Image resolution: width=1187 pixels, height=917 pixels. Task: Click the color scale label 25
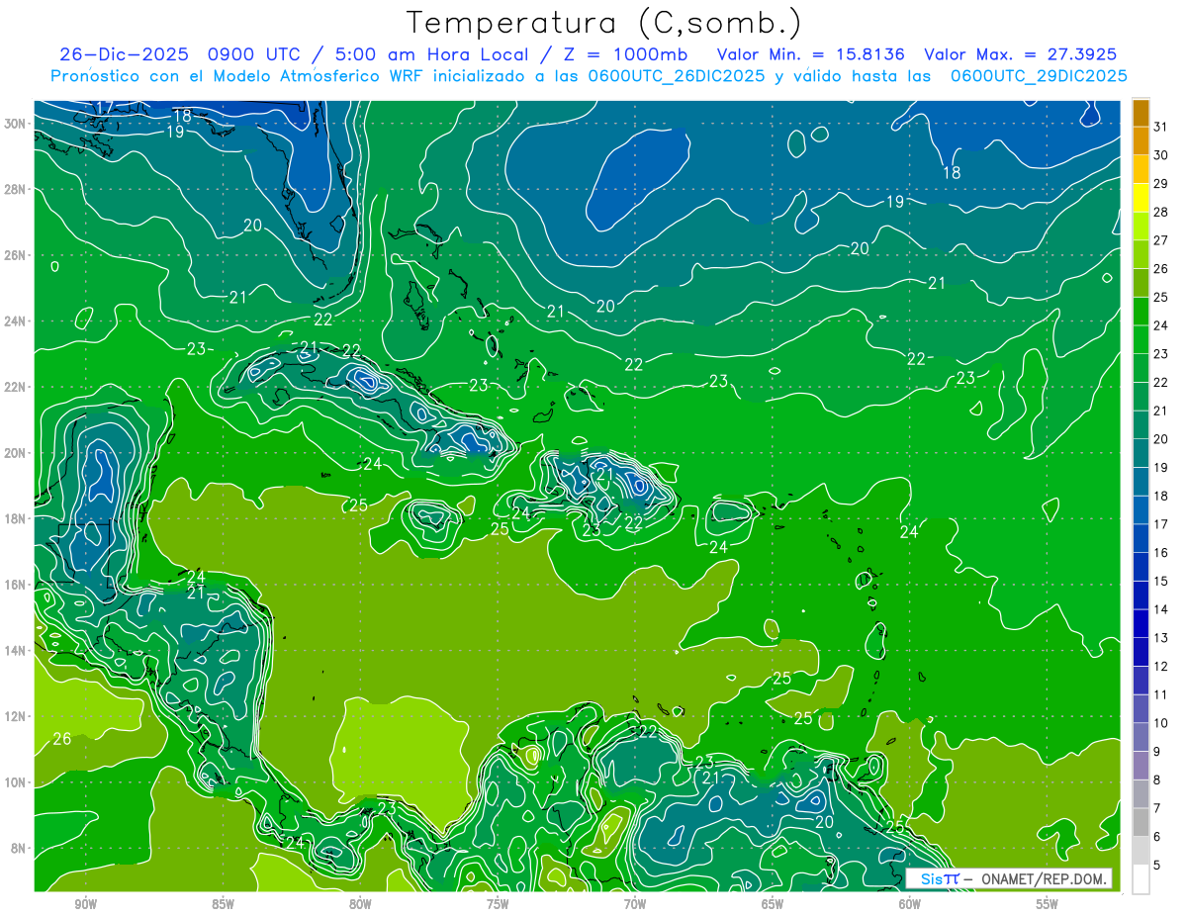1161,297
